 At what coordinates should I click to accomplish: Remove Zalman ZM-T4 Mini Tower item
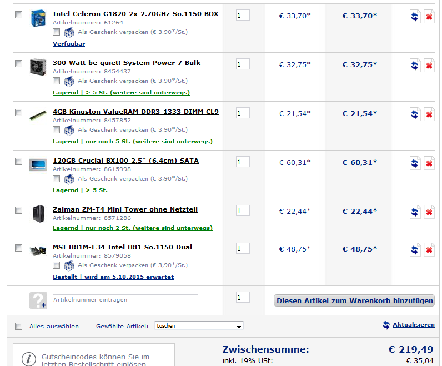tap(429, 212)
